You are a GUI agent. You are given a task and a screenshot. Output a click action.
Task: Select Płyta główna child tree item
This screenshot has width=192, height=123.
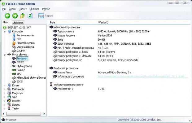click(x=24, y=66)
